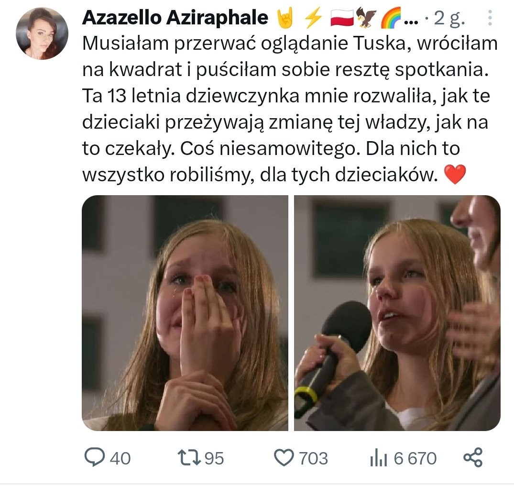Open the three-dot more options menu
Screen dimensions: 514x487
[490, 18]
